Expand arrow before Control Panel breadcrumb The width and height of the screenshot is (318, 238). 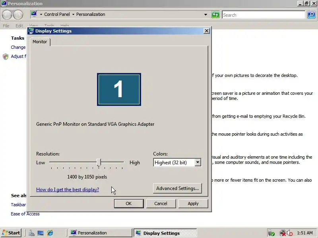(41, 14)
